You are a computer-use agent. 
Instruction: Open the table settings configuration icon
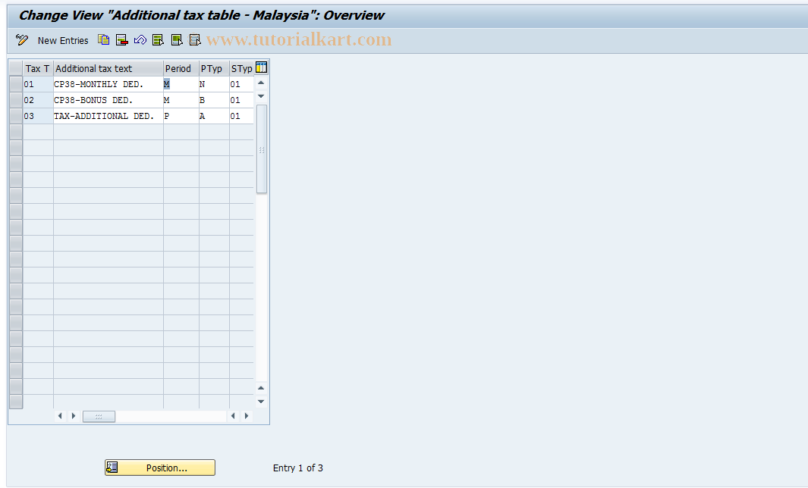coord(261,68)
